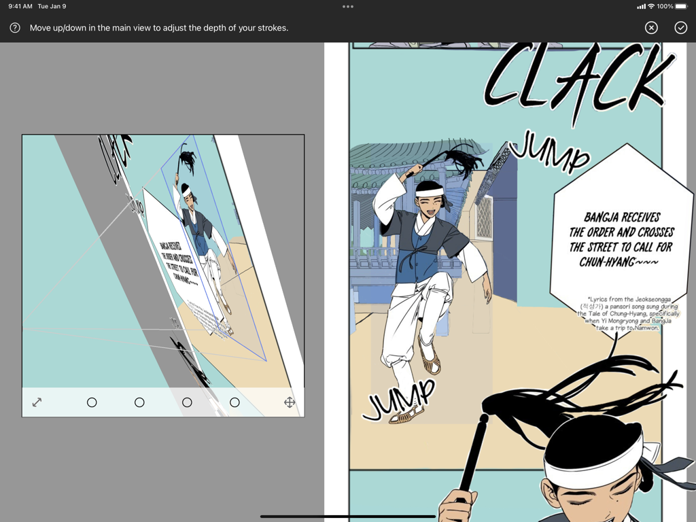Tap the stroke depth instruction banner text
Viewport: 696px width, 522px height.
[x=158, y=28]
